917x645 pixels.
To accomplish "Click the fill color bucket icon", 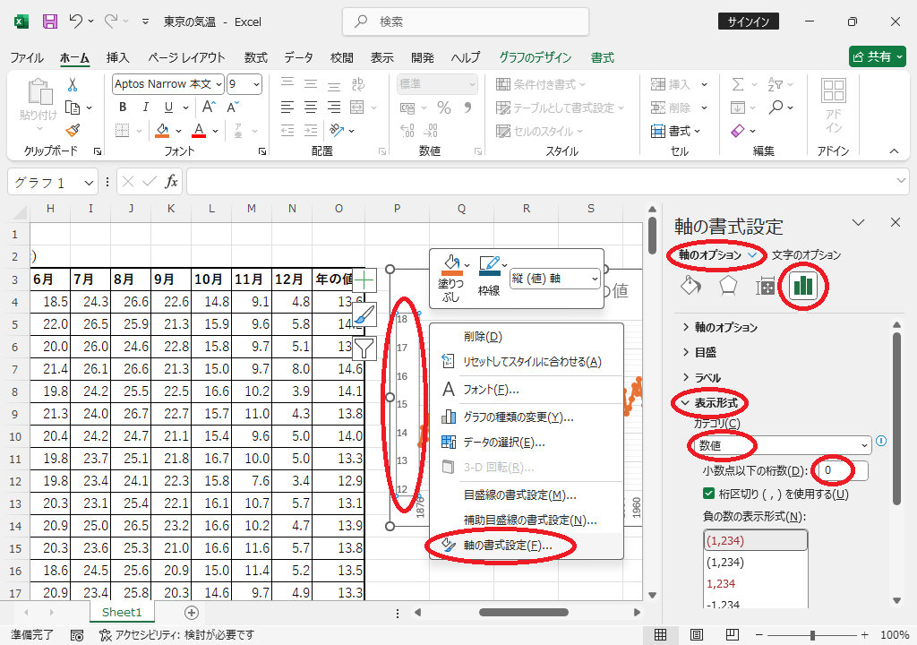I will 162,131.
